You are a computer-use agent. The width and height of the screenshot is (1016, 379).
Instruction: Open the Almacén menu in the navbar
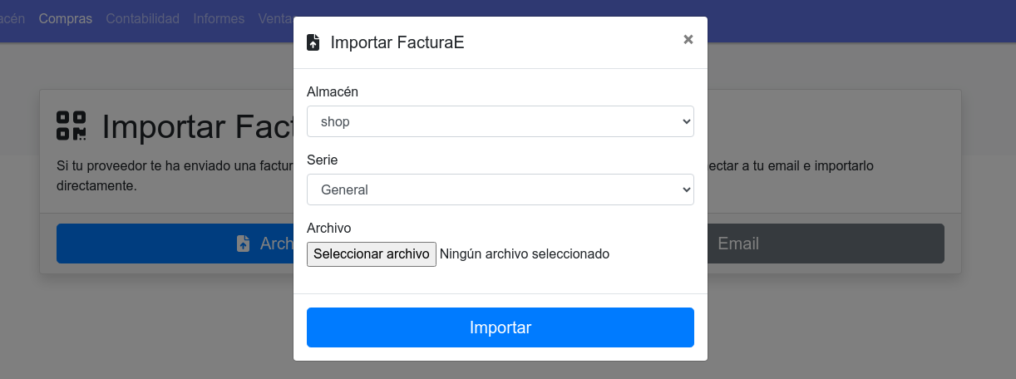coord(12,18)
